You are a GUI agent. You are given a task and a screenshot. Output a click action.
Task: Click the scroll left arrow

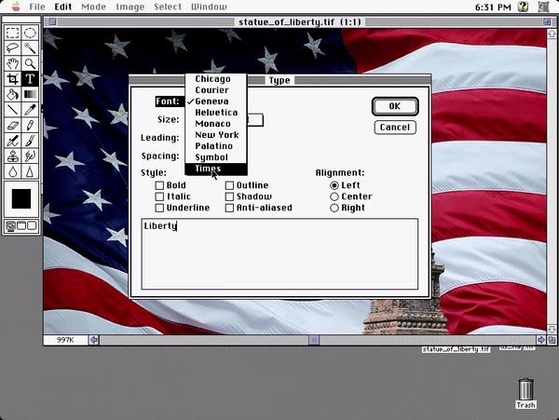pos(94,340)
